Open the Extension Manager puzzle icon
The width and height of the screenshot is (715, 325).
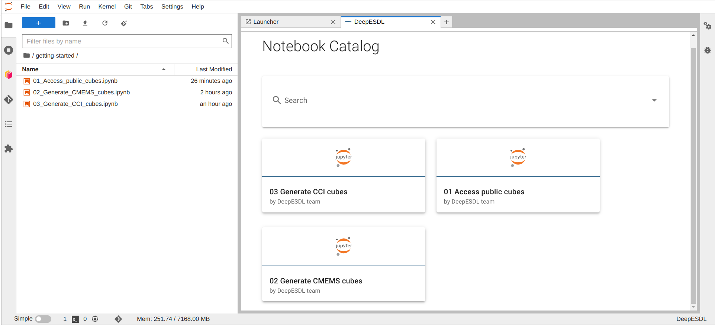pos(9,149)
